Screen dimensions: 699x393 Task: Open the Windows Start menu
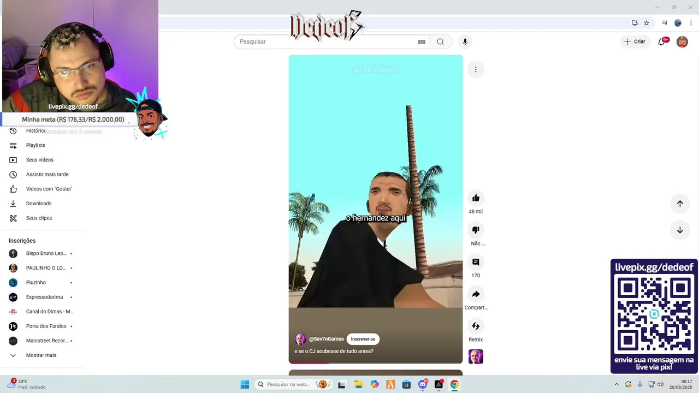(245, 384)
